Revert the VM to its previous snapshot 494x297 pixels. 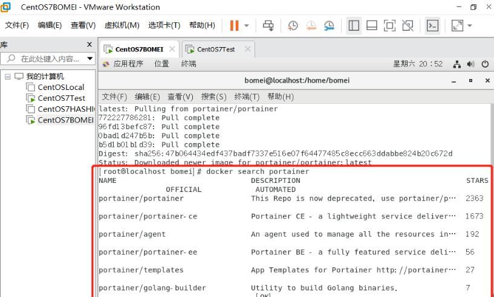(x=311, y=25)
